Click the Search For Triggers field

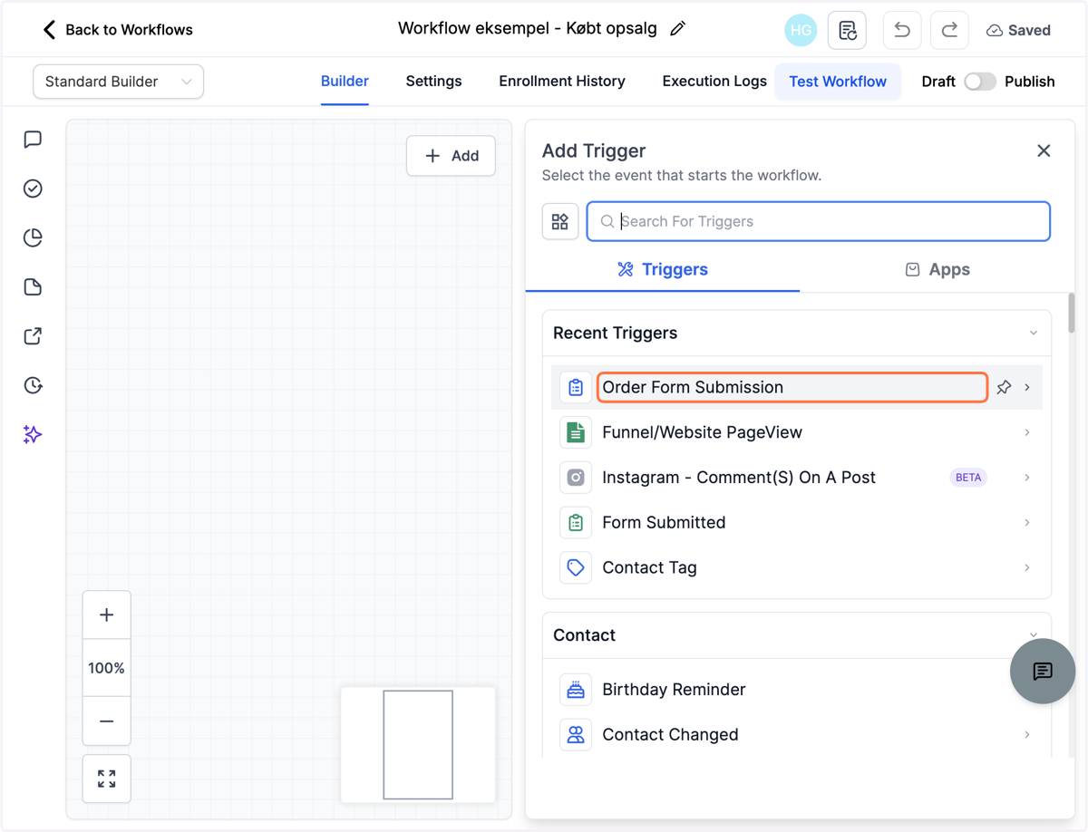click(819, 221)
